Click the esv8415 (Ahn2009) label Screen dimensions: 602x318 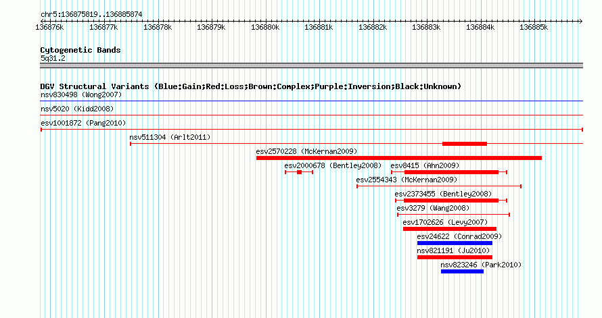[425, 165]
